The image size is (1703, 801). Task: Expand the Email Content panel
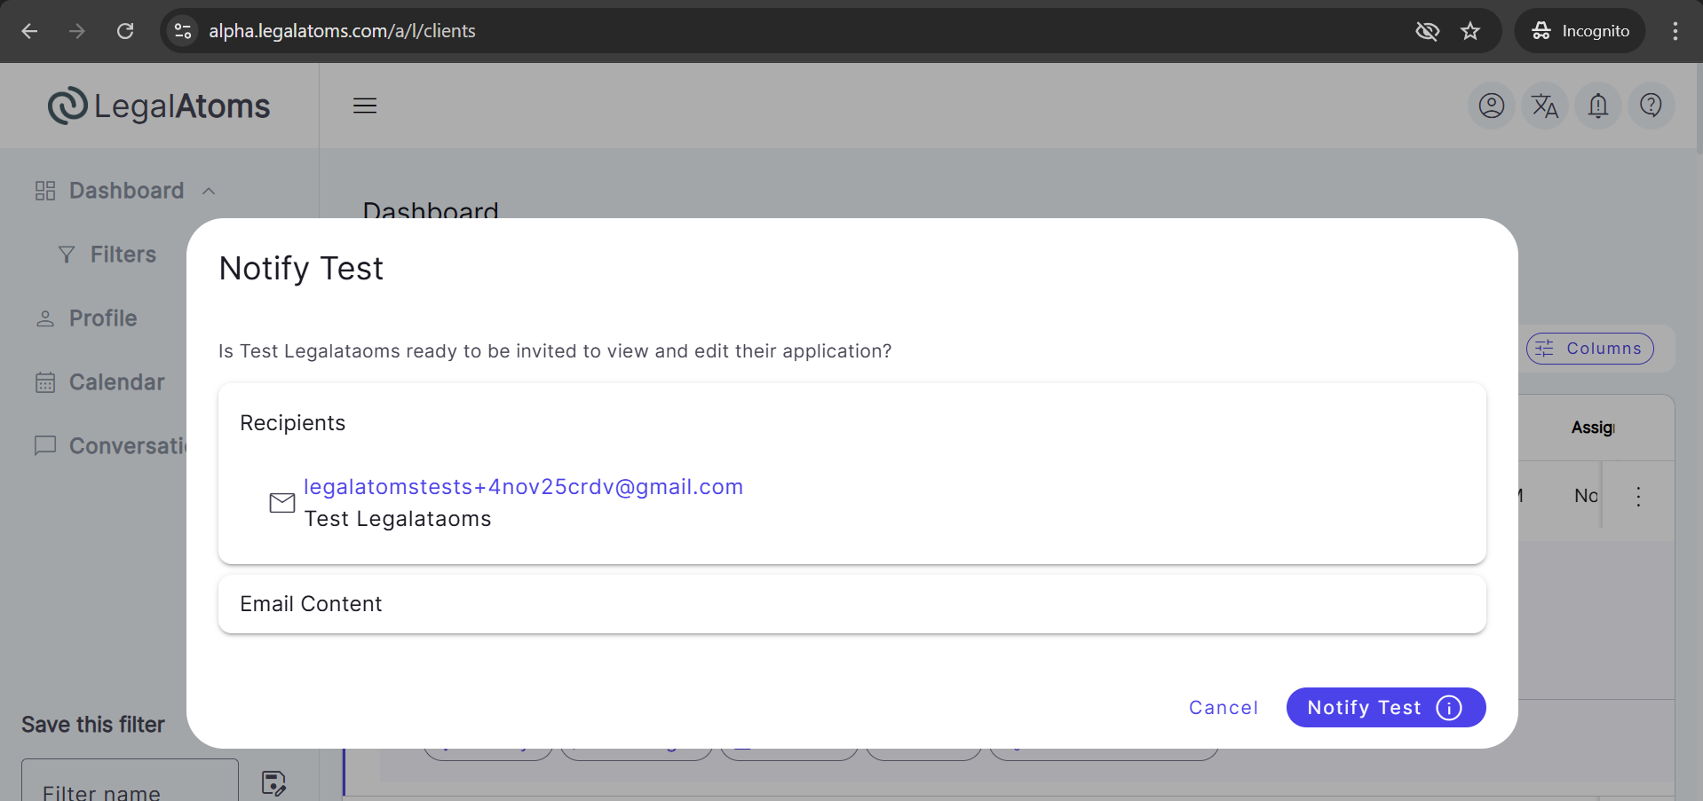(851, 604)
